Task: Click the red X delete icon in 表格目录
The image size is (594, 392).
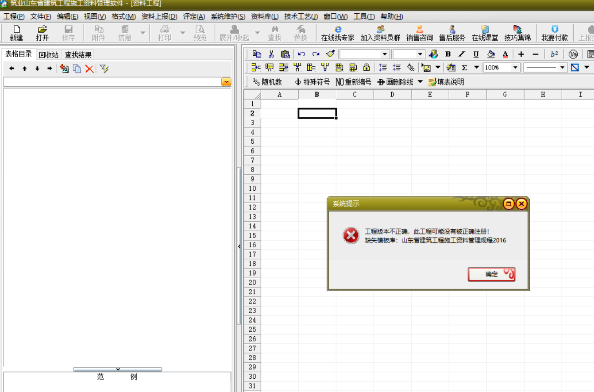Action: pos(90,69)
